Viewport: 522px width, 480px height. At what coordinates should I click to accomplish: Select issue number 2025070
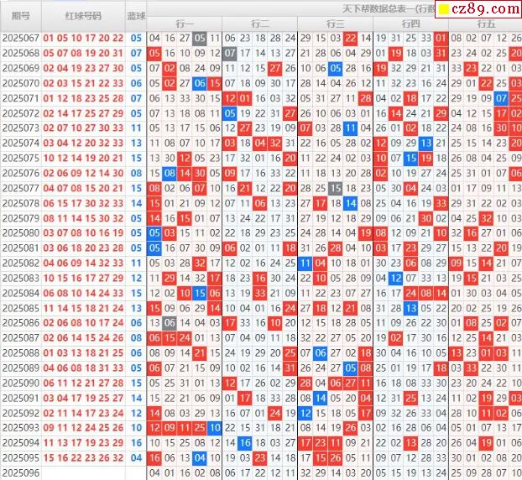coord(21,83)
